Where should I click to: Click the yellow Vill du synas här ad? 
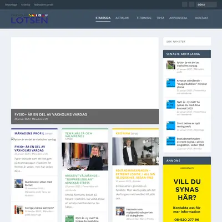[187, 193]
